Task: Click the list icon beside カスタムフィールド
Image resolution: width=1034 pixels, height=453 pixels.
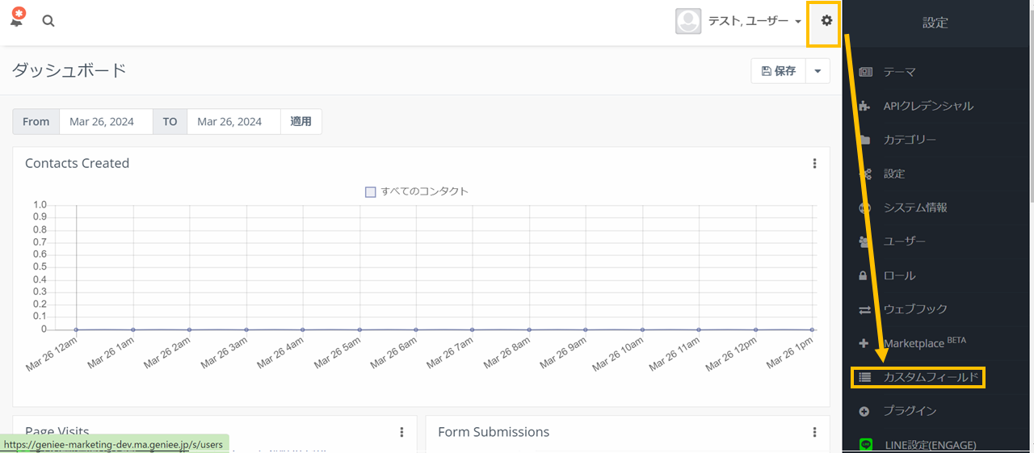Action: coord(865,377)
